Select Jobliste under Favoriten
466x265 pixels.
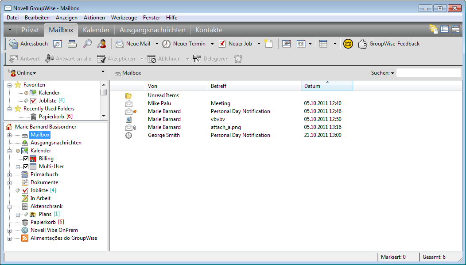coord(47,101)
